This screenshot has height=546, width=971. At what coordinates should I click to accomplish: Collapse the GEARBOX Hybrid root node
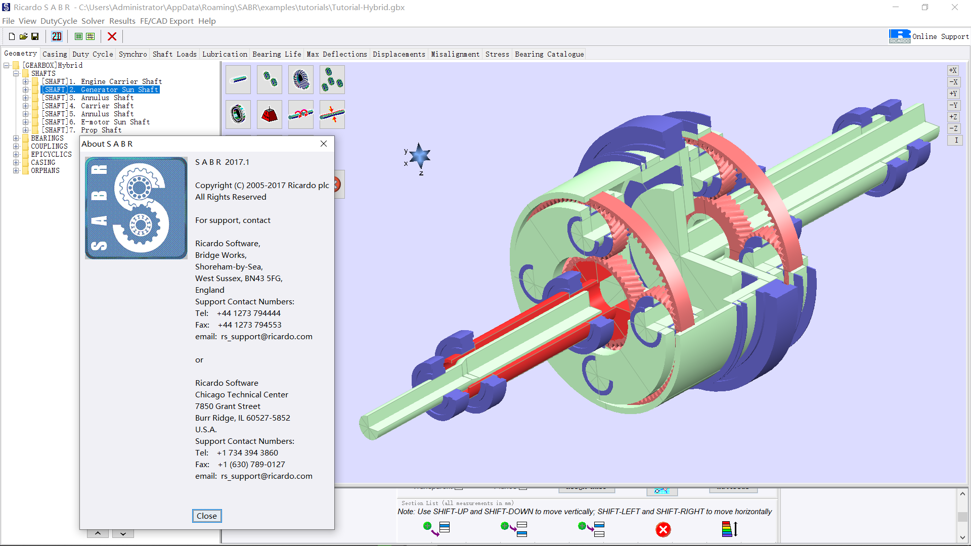7,65
